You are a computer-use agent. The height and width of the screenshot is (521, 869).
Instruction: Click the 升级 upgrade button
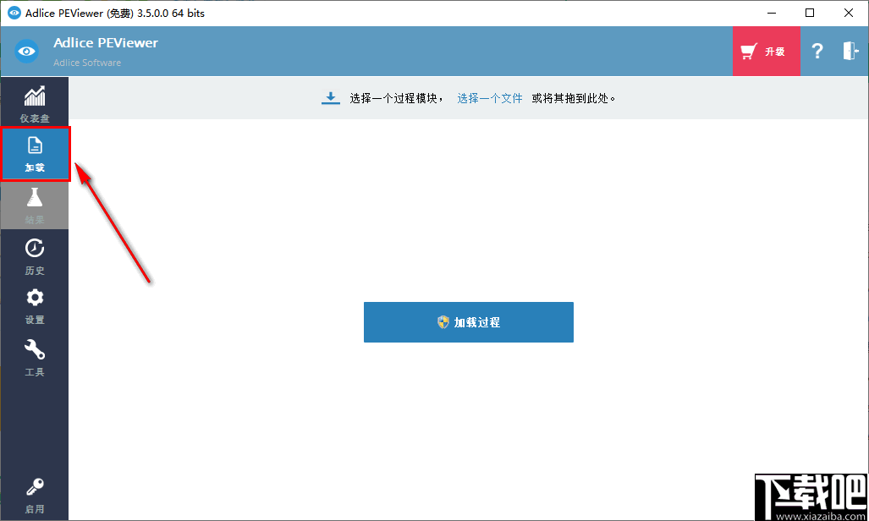[x=766, y=51]
